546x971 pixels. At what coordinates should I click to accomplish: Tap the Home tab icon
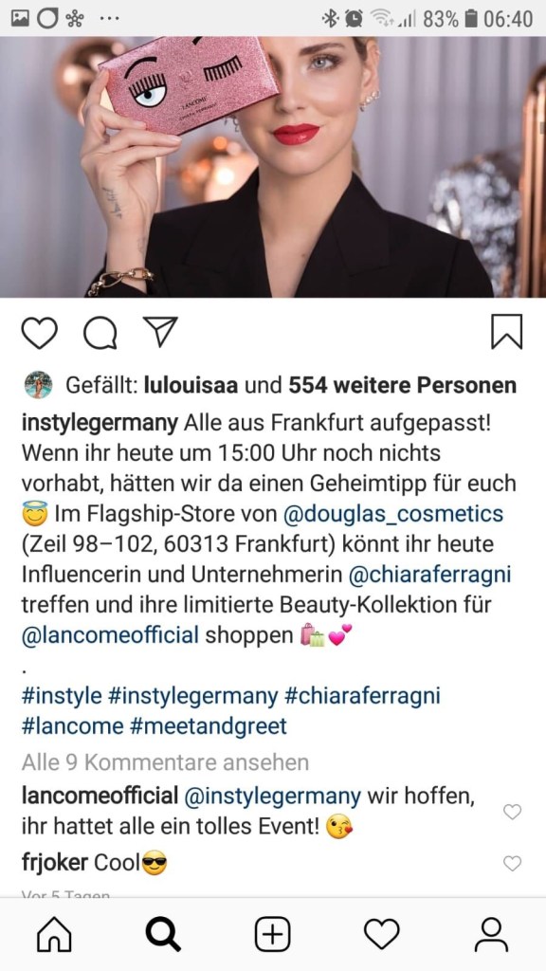tap(54, 934)
